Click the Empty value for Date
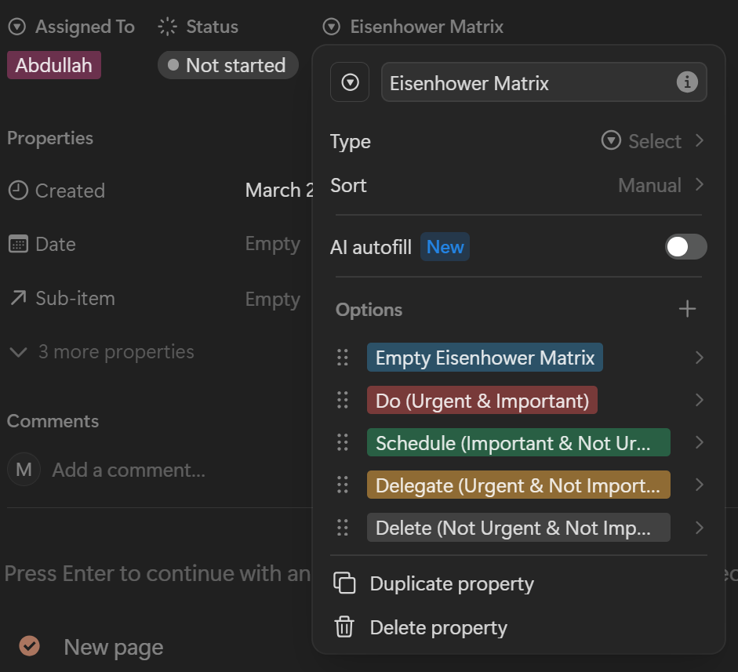 click(x=272, y=244)
